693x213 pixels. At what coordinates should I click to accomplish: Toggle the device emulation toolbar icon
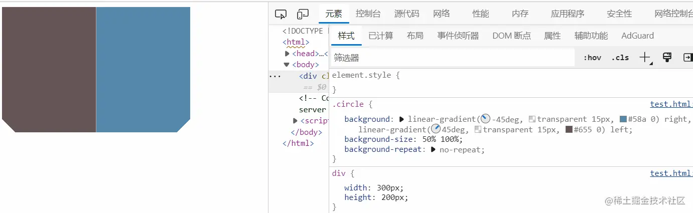303,14
